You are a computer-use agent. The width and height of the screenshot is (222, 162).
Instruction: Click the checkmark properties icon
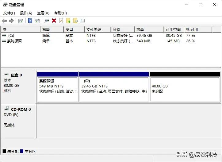[61, 21]
